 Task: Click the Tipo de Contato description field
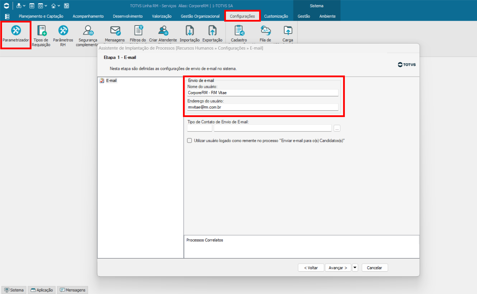[x=273, y=128]
